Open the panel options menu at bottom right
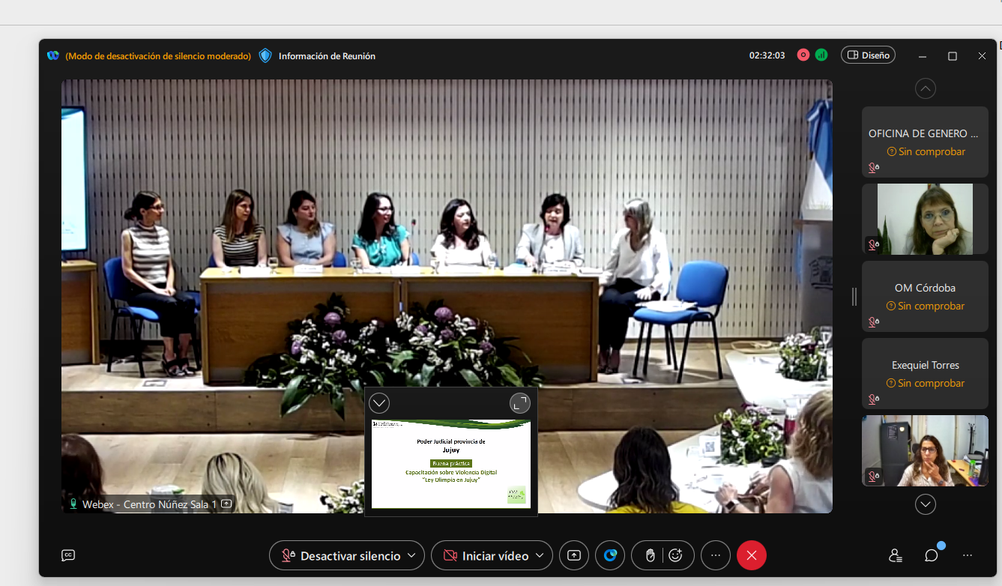Screen dimensions: 1002x586 point(968,555)
